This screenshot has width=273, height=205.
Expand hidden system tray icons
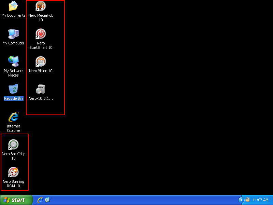[x=241, y=200]
